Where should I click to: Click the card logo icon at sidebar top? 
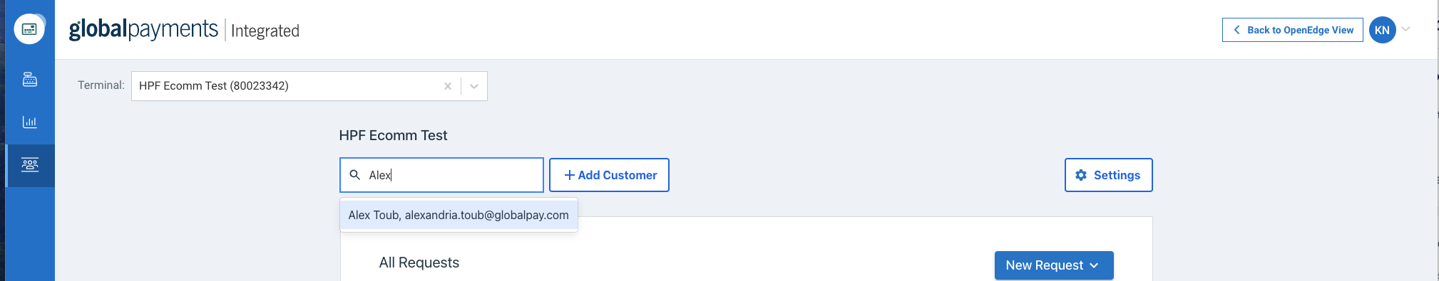(x=29, y=29)
